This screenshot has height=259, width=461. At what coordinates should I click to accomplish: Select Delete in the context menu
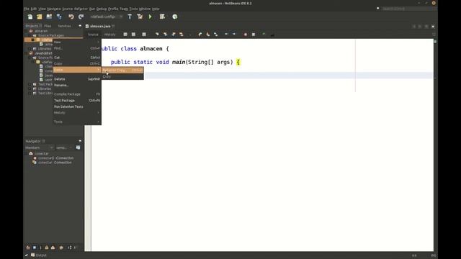click(x=77, y=79)
